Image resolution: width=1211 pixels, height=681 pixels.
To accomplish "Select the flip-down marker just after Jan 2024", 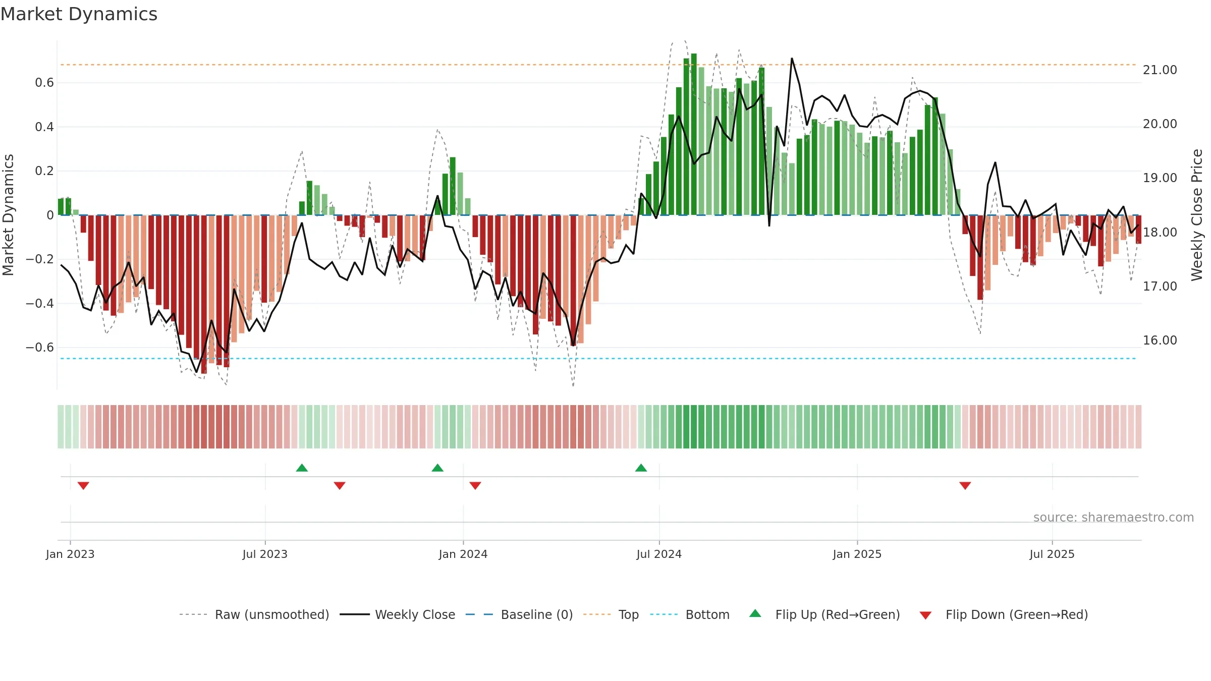I will 475,485.
